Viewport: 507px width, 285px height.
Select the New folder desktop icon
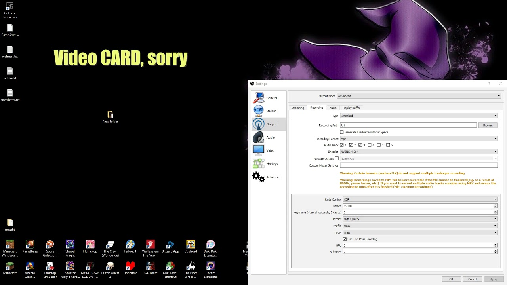click(x=110, y=117)
